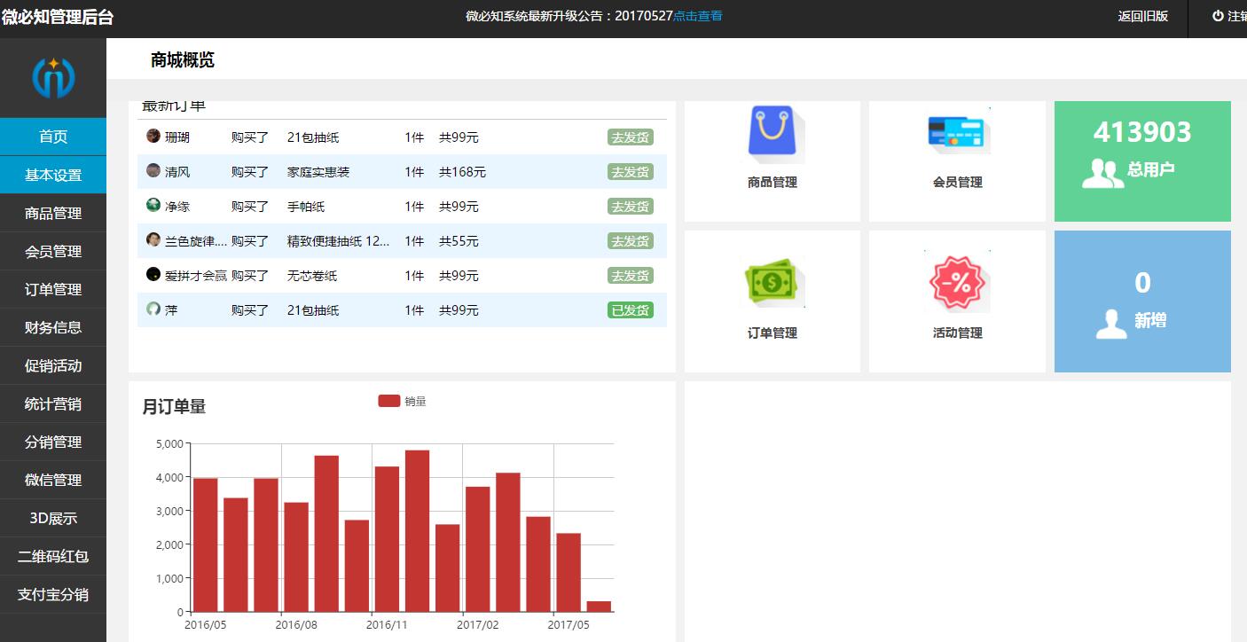1247x642 pixels.
Task: Toggle the 销量 legend in chart
Action: tap(389, 401)
